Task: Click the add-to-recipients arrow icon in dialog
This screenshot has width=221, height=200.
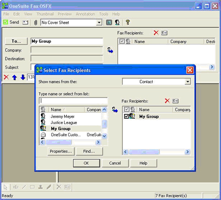Action: [115, 109]
